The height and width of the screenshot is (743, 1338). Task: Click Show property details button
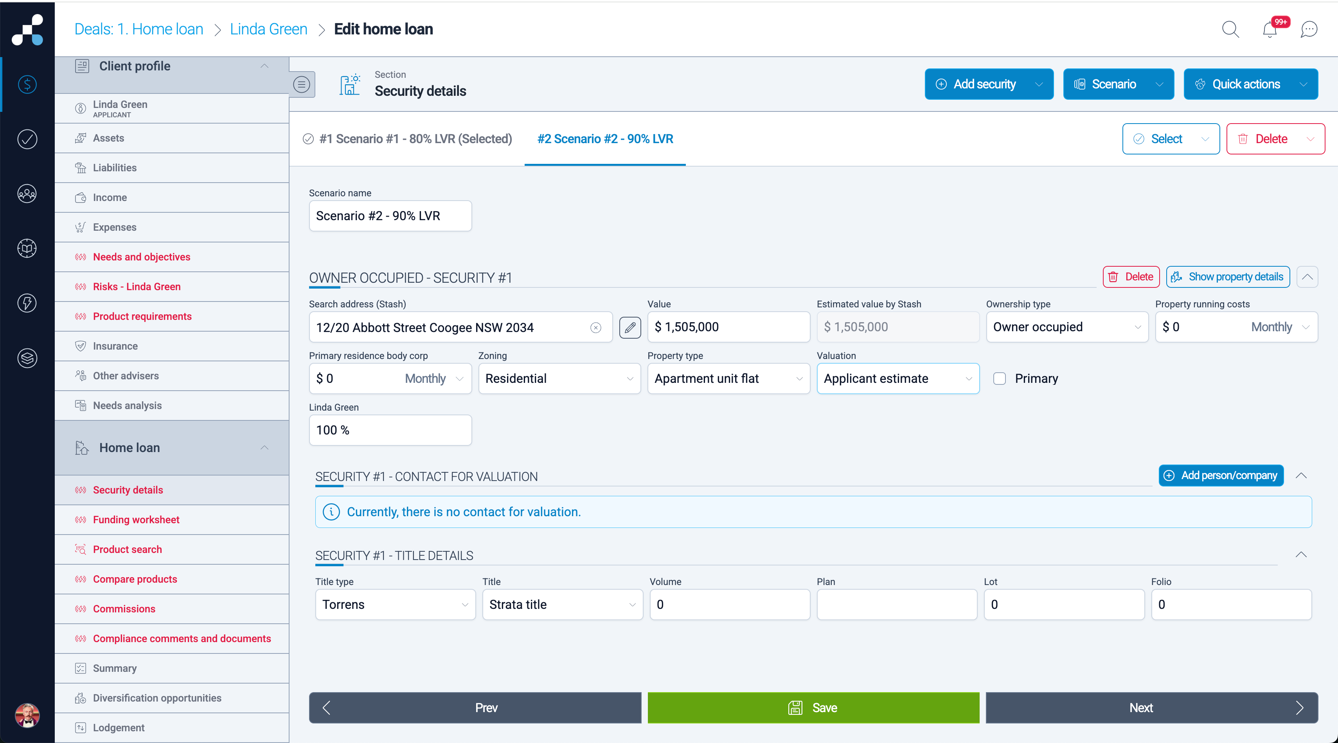pos(1228,277)
